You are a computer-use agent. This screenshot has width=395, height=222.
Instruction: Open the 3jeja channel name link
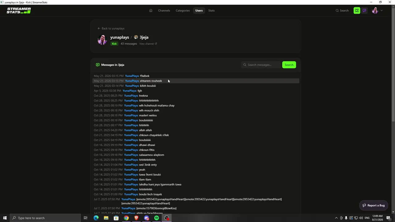[144, 37]
